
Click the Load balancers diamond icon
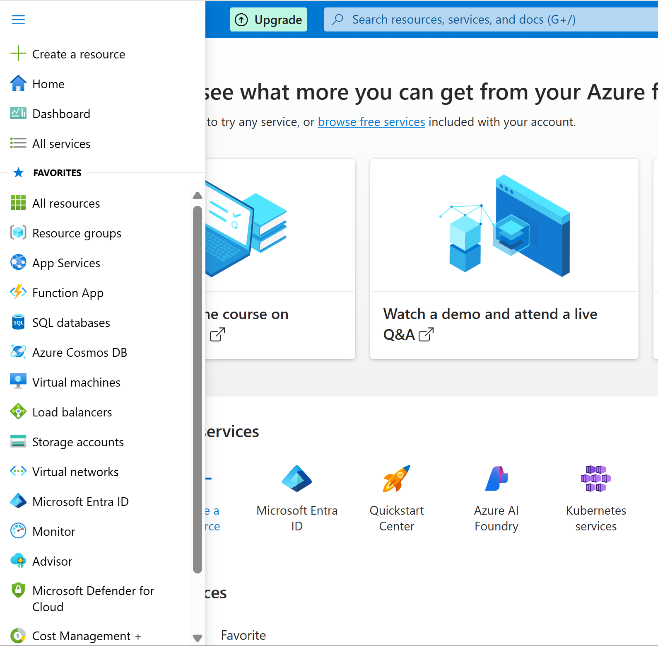[x=18, y=411]
